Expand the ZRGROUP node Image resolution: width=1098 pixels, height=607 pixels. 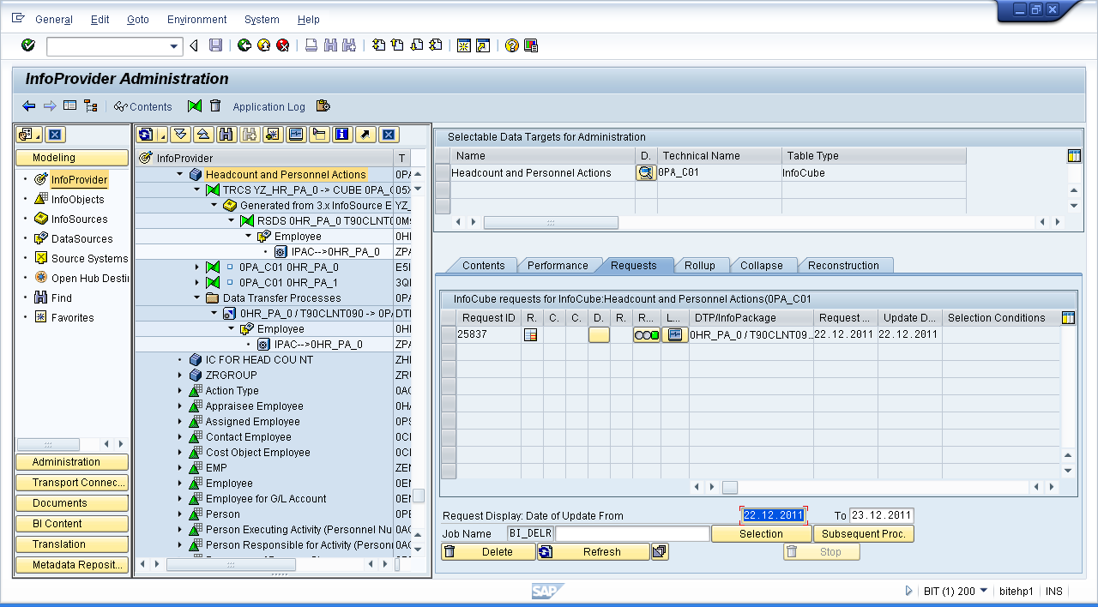181,375
